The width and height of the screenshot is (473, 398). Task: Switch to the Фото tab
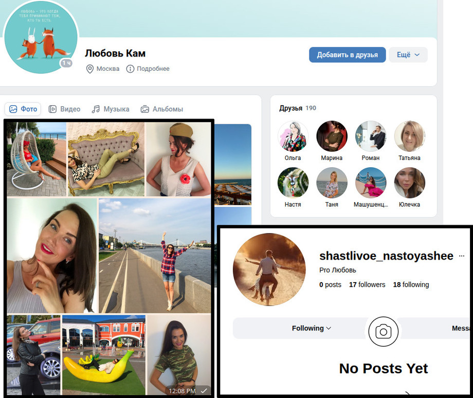click(23, 109)
